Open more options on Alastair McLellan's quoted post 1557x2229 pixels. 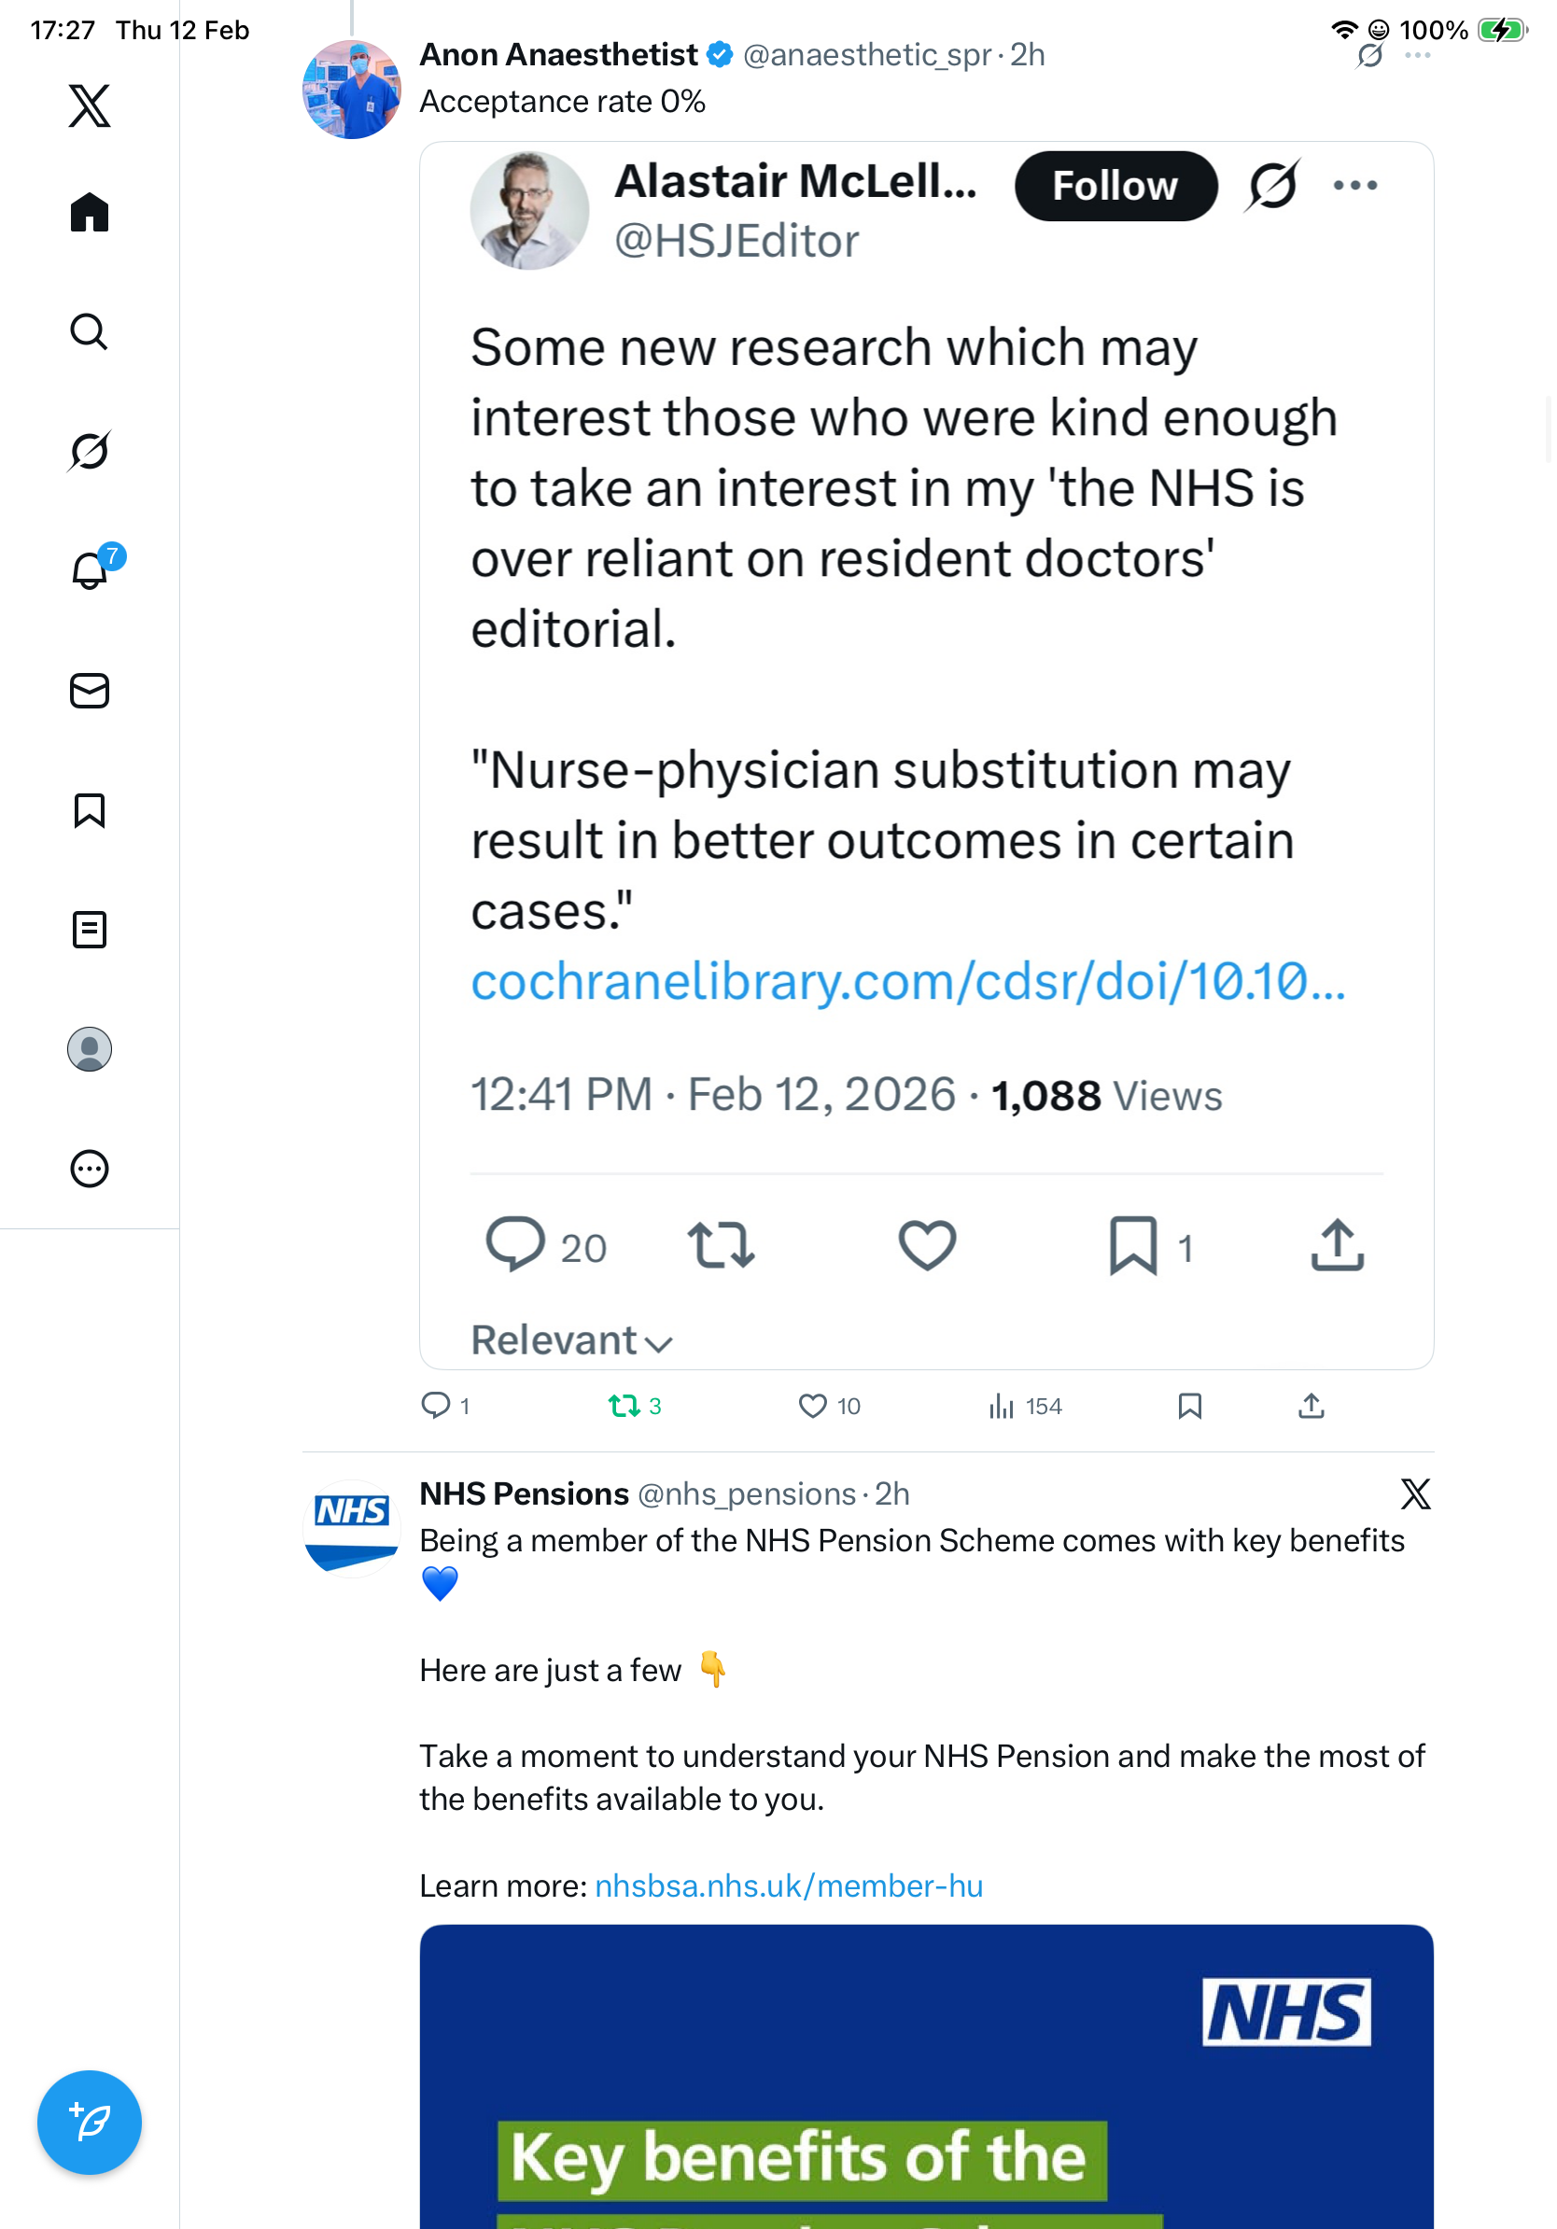click(x=1355, y=186)
